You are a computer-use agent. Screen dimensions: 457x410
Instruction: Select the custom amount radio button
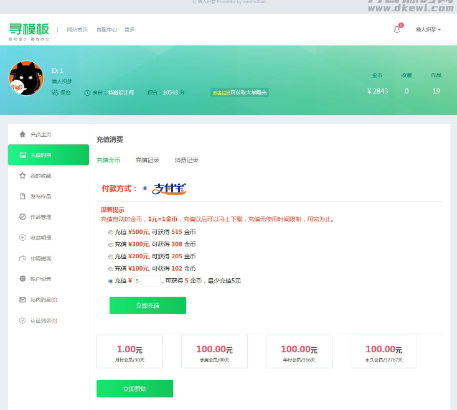110,281
